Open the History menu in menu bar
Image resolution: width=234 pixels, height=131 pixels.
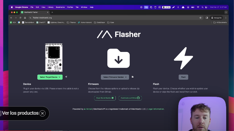[51, 7]
